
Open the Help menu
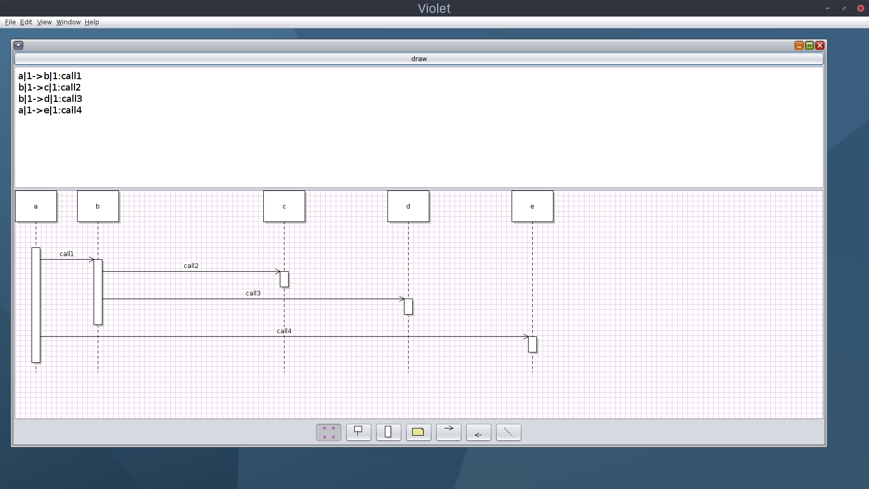92,22
